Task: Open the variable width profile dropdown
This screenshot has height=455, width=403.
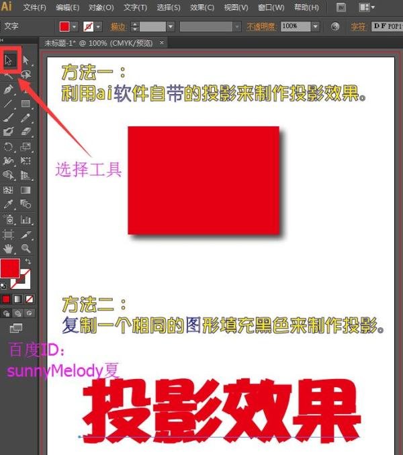Action: coord(237,27)
